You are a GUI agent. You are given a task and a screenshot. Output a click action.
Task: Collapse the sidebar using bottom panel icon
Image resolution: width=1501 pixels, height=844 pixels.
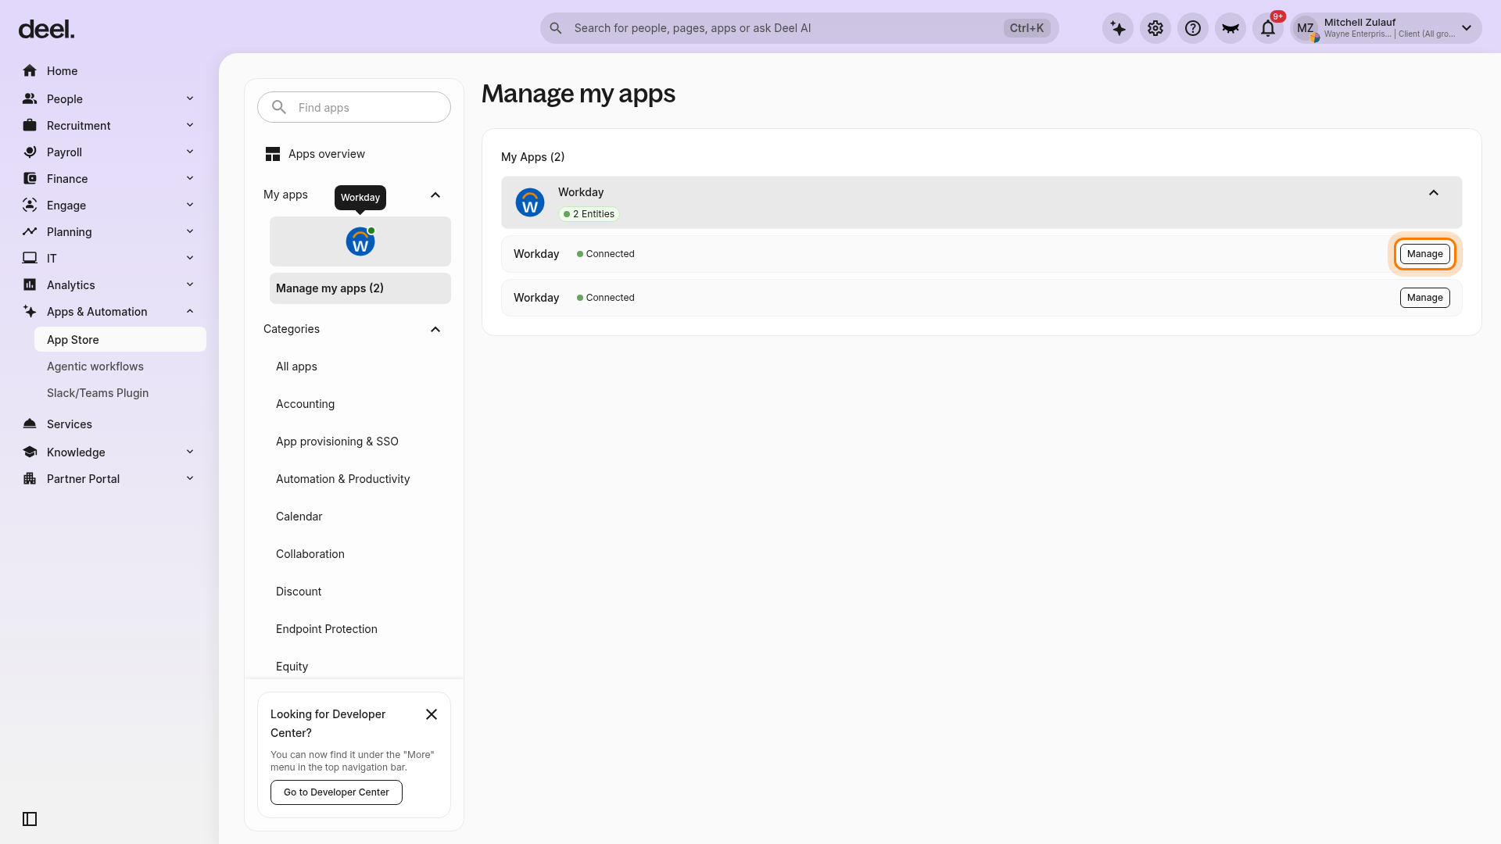[30, 819]
